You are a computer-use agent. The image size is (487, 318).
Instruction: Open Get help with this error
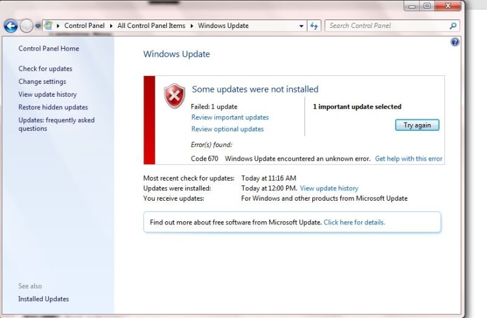pyautogui.click(x=408, y=159)
